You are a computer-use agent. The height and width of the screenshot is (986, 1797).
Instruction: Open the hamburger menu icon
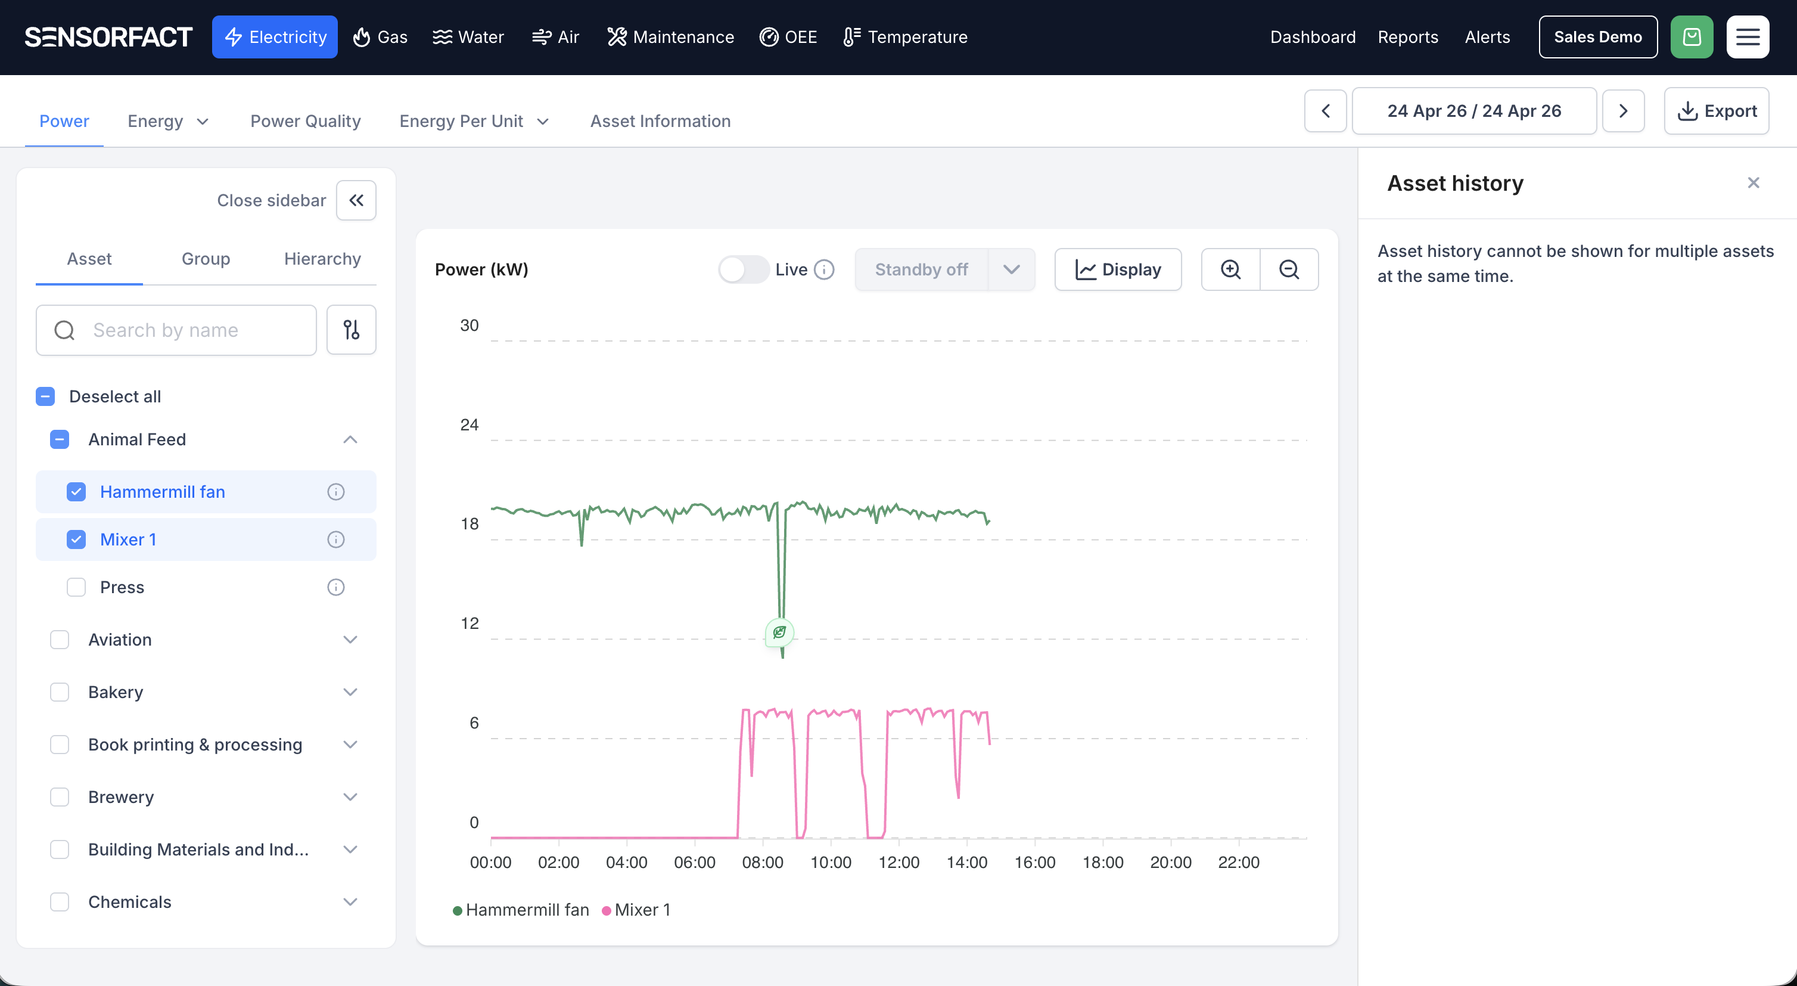click(x=1748, y=37)
